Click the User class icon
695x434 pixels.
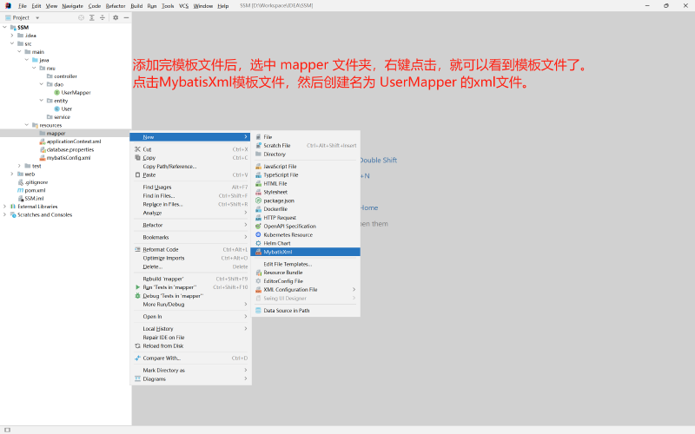(56, 109)
